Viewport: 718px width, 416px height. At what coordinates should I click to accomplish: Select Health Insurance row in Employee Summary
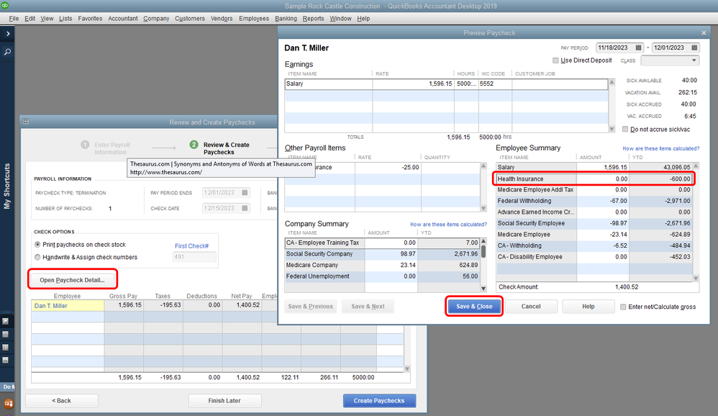tap(594, 178)
